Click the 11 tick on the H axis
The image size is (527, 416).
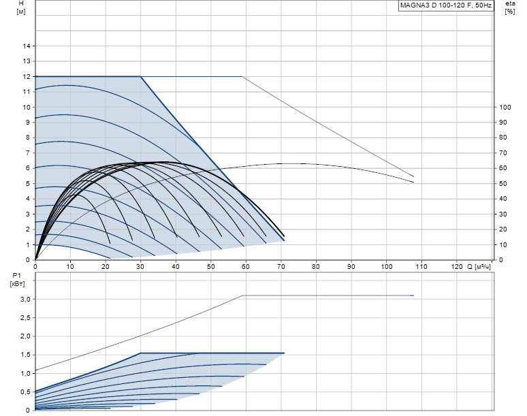[x=27, y=92]
